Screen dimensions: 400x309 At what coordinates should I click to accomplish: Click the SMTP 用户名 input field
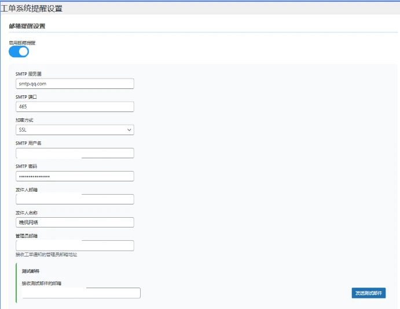pos(75,153)
